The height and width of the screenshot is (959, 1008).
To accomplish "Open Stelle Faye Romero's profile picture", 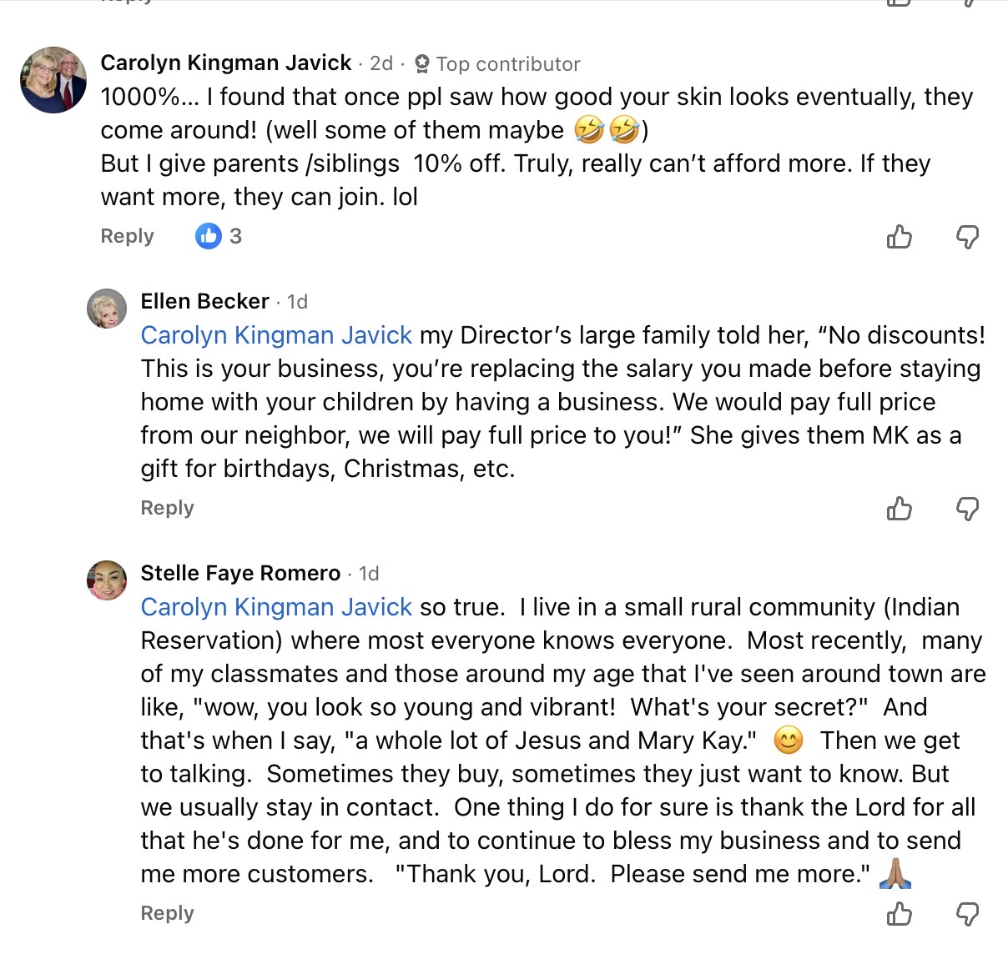I will click(x=107, y=580).
